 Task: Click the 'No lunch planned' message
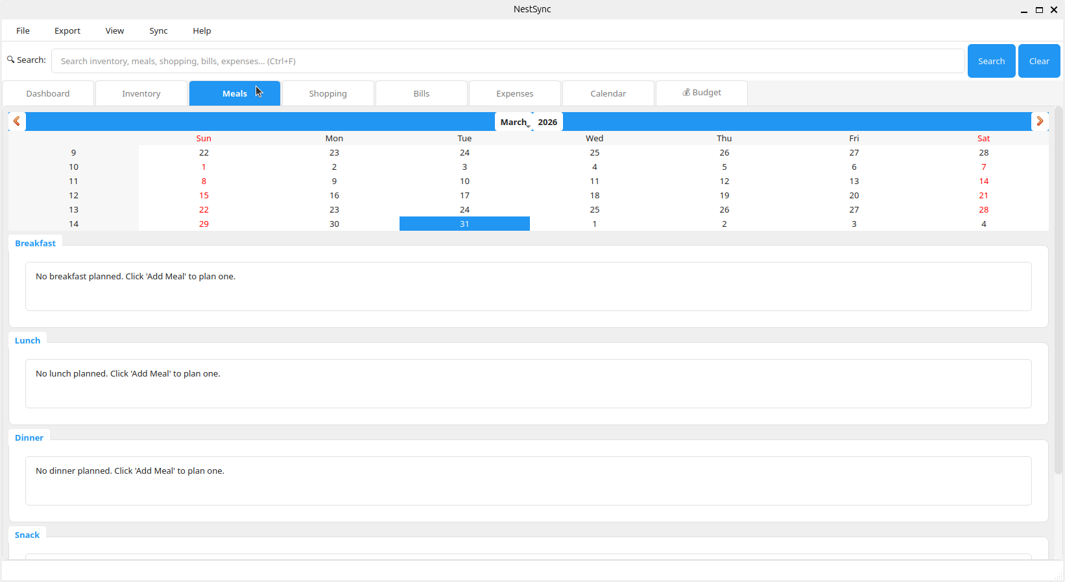pos(128,373)
